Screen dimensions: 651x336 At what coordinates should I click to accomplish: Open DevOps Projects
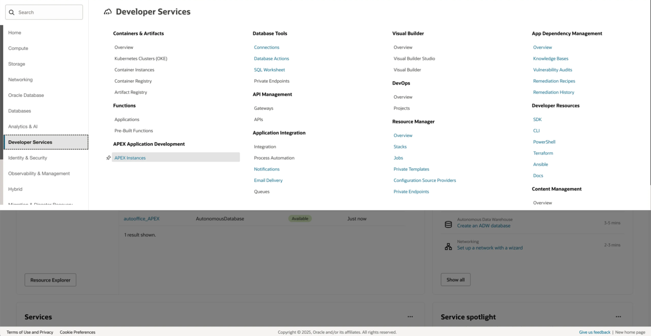pos(401,108)
